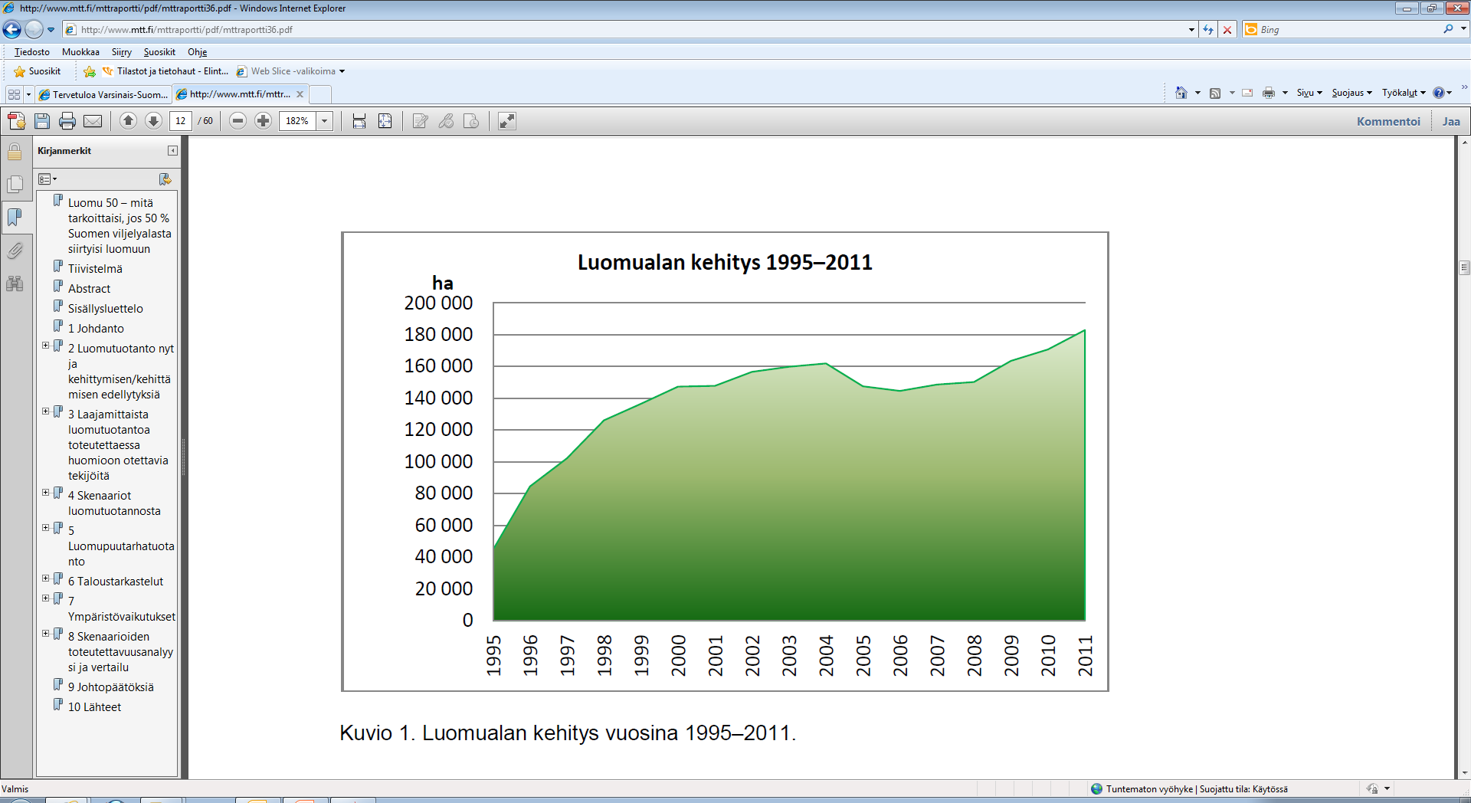Open page thumbnails panel icon
The width and height of the screenshot is (1471, 803).
(x=15, y=185)
